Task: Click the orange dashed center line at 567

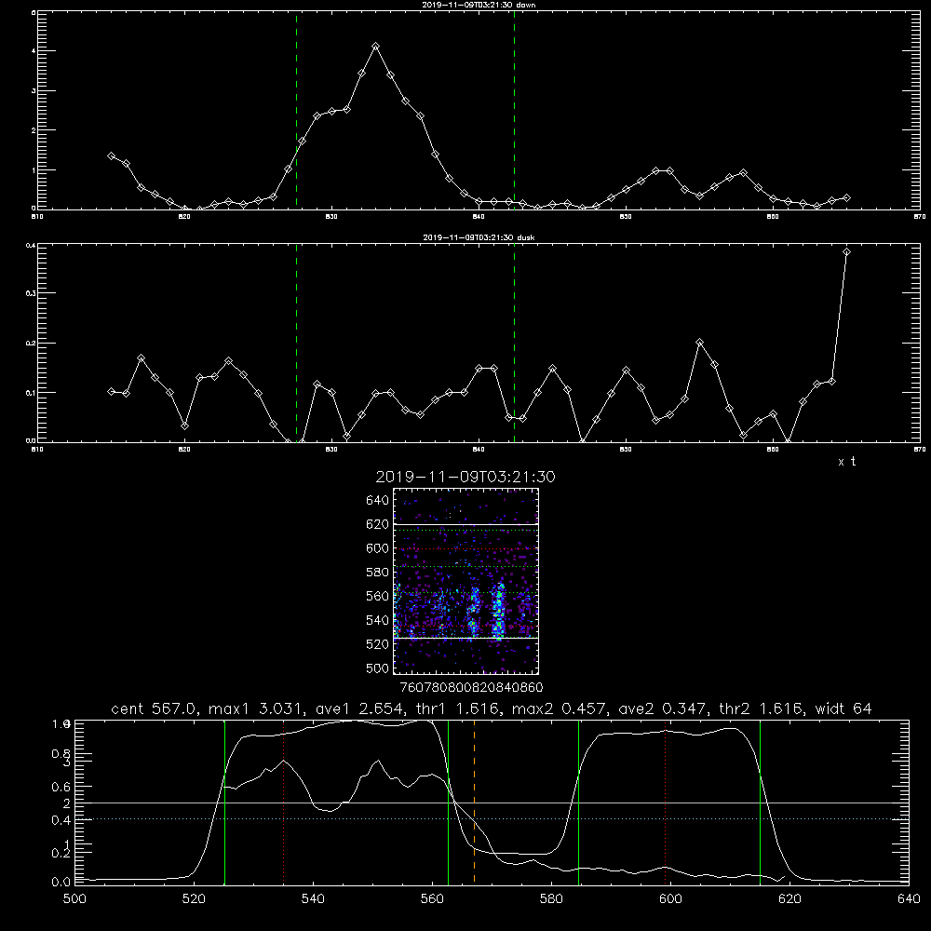Action: [474, 802]
